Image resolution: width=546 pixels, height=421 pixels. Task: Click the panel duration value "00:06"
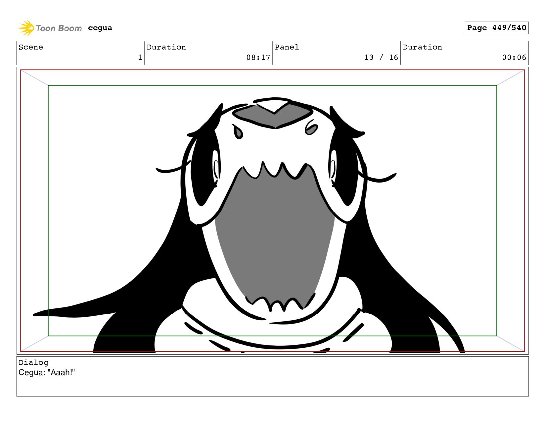pos(514,57)
